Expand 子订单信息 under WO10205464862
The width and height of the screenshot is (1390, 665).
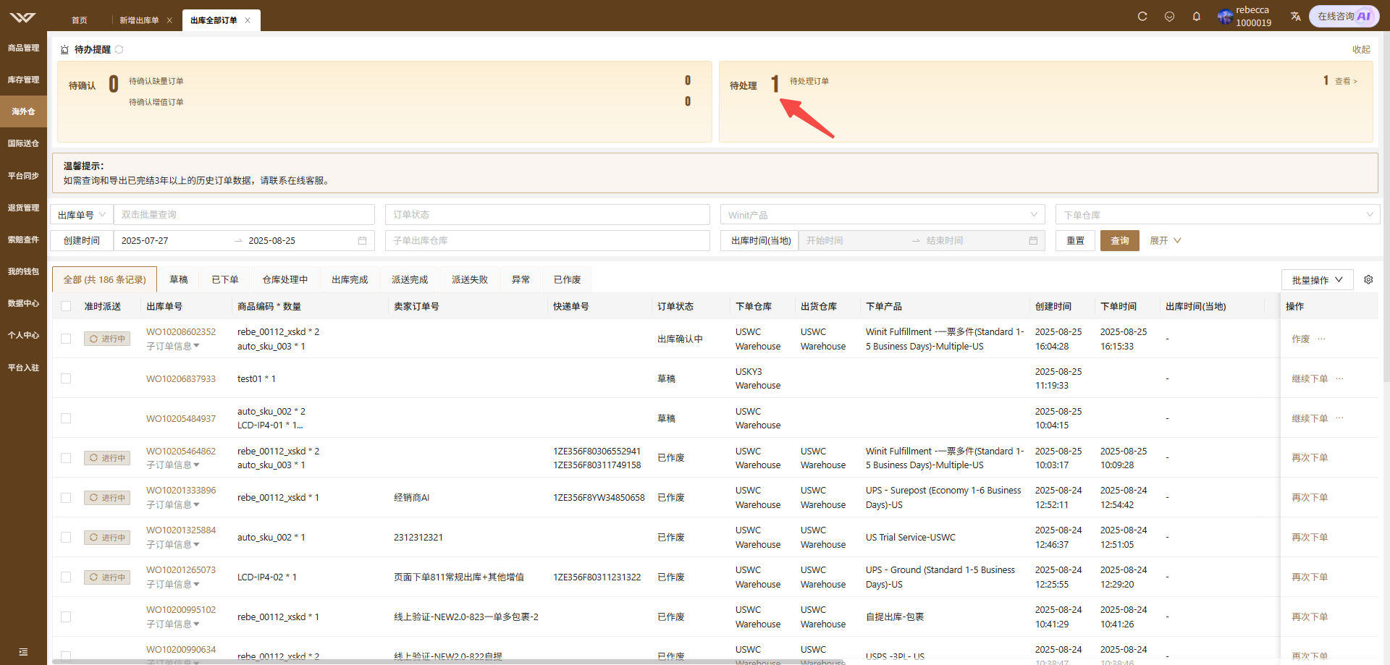coord(173,465)
